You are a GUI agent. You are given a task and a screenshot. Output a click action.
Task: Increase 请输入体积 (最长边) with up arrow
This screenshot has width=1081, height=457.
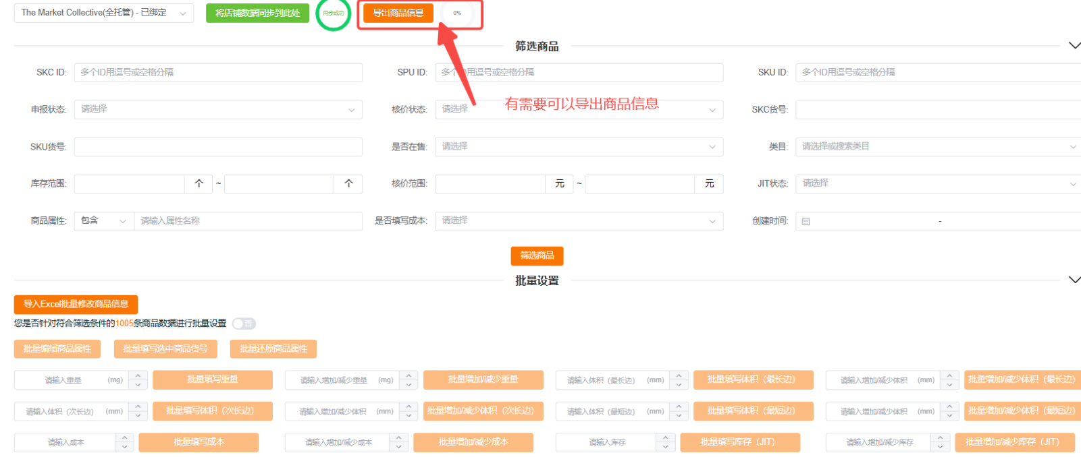coord(679,375)
